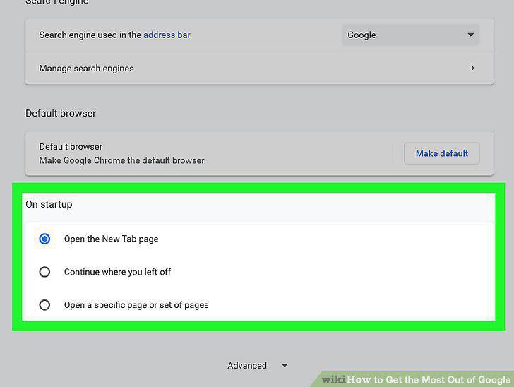Click the On startup heading text

click(49, 204)
